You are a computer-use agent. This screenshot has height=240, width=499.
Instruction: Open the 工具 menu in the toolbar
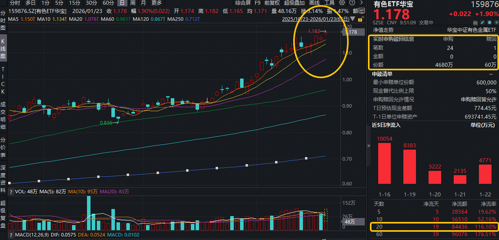330,3
